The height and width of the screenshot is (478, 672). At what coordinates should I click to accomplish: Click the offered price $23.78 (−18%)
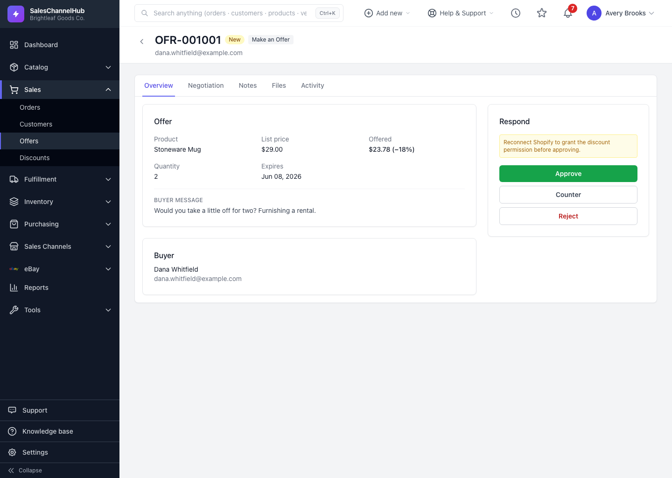point(392,149)
